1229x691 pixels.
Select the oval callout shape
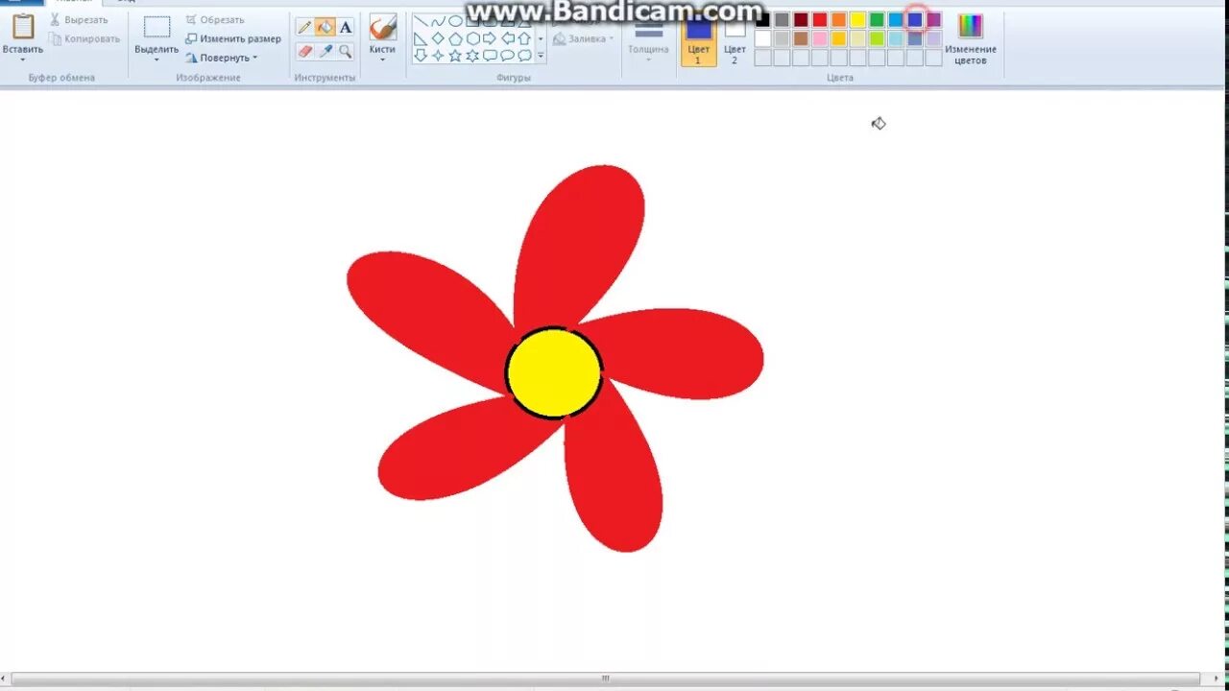pos(507,55)
